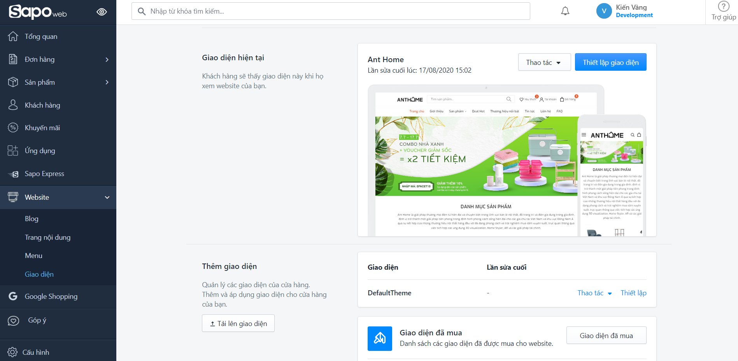Open the Ant Home Thao tác dropdown
The width and height of the screenshot is (738, 361).
[544, 62]
